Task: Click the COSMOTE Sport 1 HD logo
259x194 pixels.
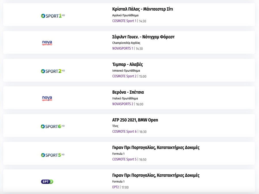Action: point(53,15)
